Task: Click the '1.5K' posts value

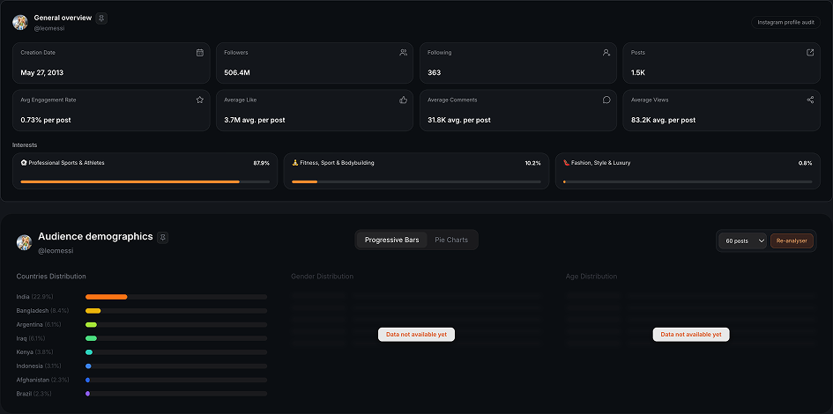Action: (638, 73)
